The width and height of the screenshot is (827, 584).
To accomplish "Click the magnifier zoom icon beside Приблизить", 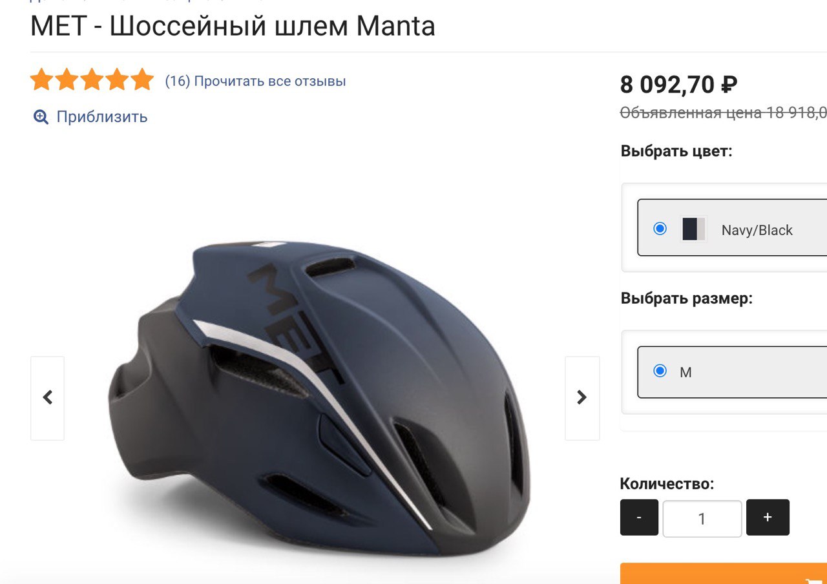I will tap(41, 117).
